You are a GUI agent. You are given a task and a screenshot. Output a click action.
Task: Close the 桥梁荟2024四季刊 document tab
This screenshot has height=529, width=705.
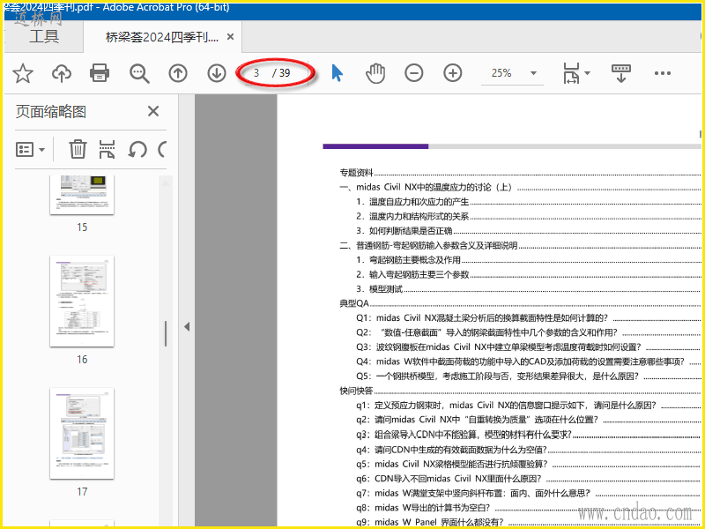point(230,37)
